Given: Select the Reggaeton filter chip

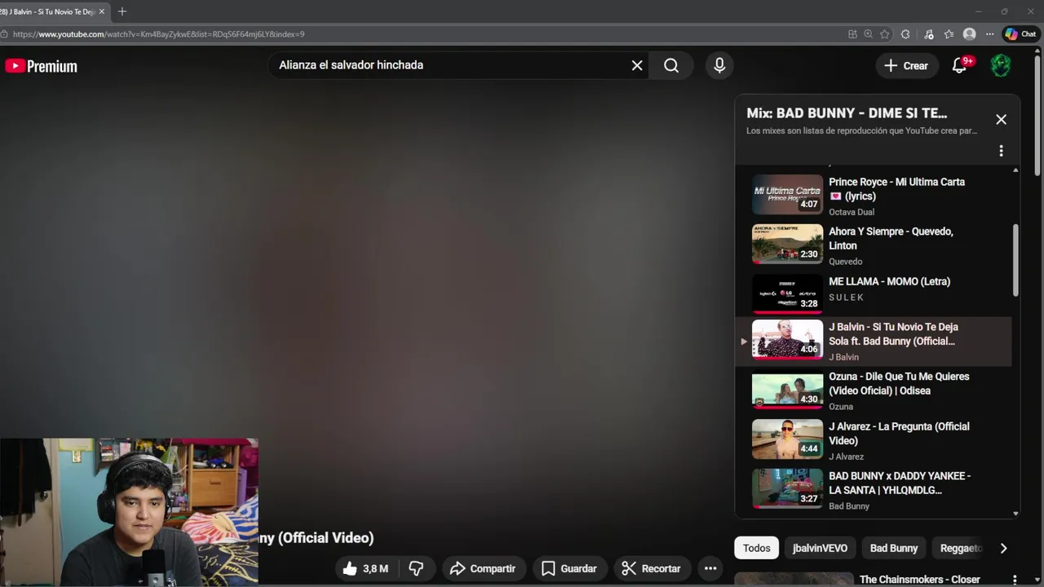Looking at the screenshot, I should tap(961, 548).
